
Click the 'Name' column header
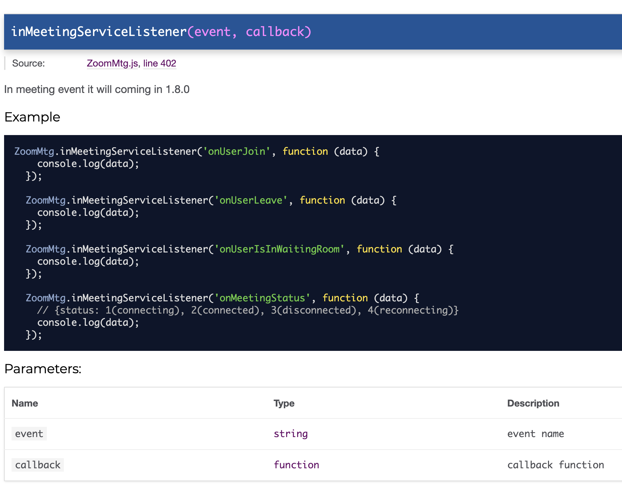coord(25,403)
